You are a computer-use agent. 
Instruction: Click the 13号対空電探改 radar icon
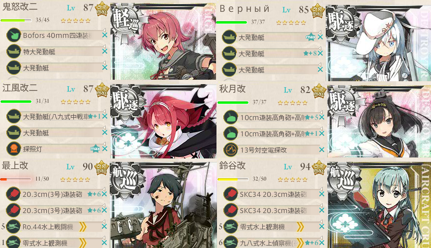230,150
